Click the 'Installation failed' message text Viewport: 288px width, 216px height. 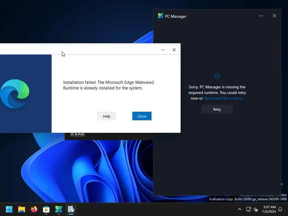[109, 85]
